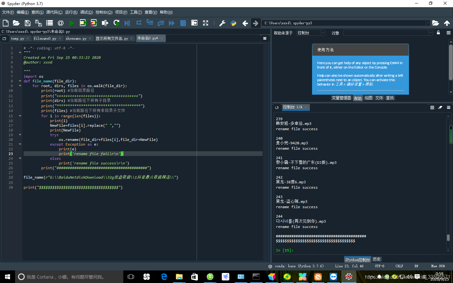453x283 pixels.
Task: Switch to the 历史 history tab
Action: (377, 259)
